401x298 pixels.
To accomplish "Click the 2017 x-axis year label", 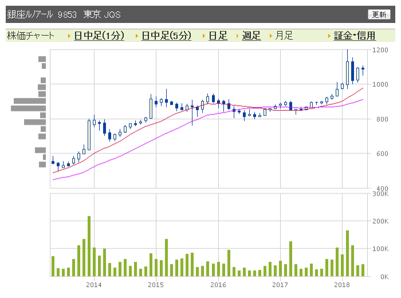I will (280, 285).
